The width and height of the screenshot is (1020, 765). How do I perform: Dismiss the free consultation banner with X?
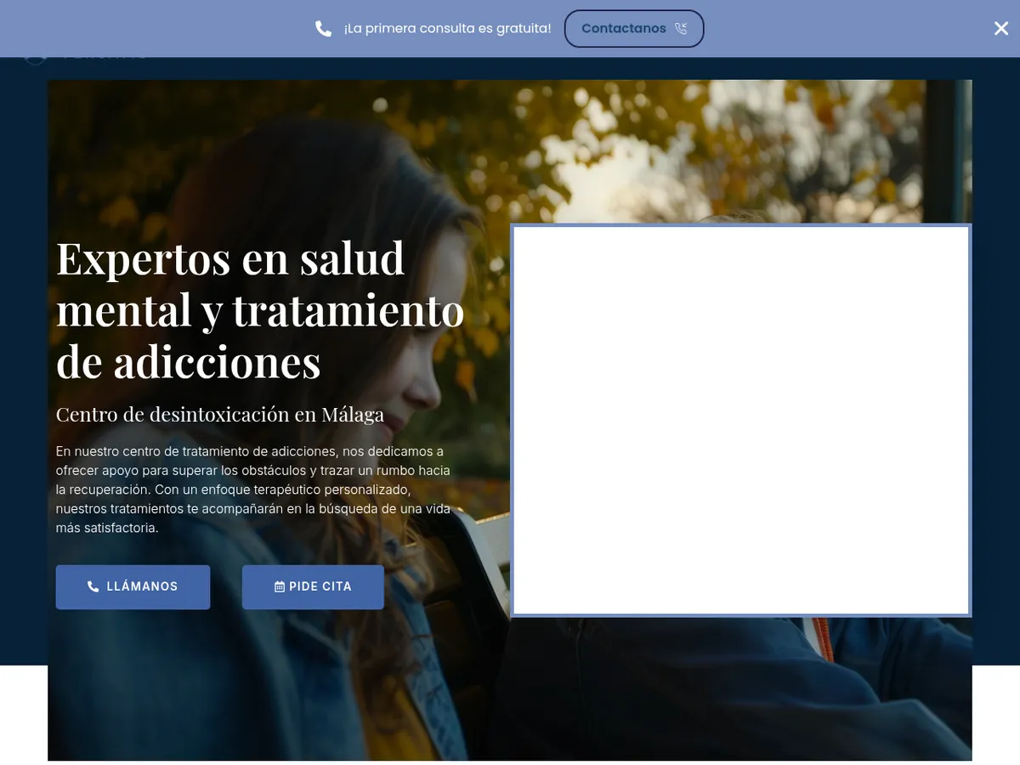[1001, 28]
